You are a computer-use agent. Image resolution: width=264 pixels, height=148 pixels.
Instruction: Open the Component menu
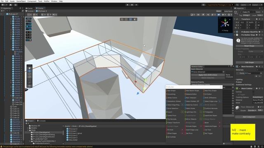pos(32,1)
